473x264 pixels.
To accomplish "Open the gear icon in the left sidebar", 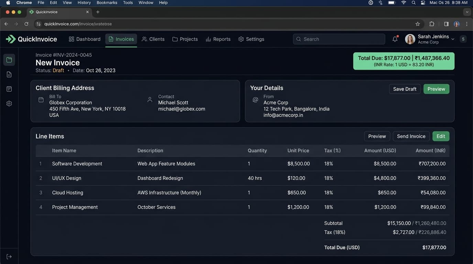I will click(x=9, y=103).
